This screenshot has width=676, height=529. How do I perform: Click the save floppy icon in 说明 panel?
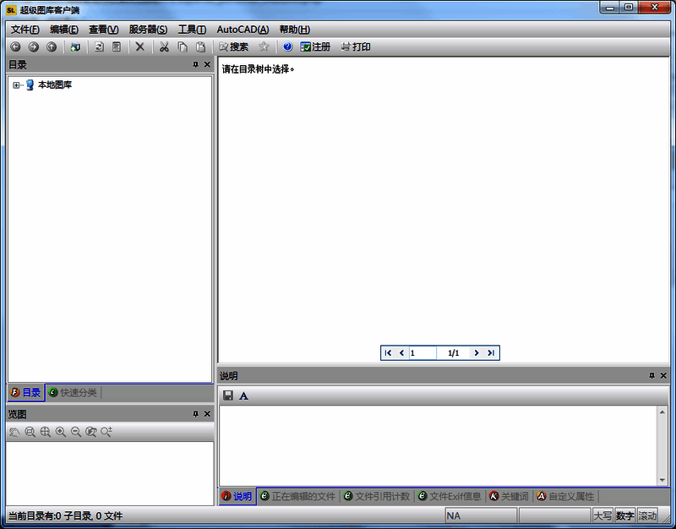point(228,395)
